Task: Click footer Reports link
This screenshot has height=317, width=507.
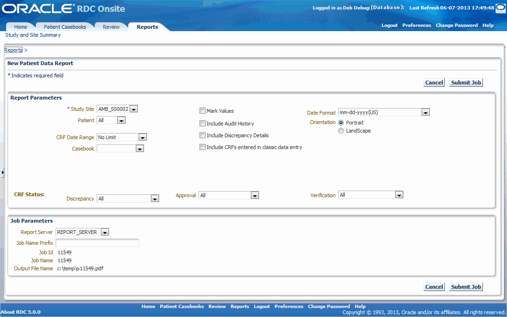Action: coord(240,306)
